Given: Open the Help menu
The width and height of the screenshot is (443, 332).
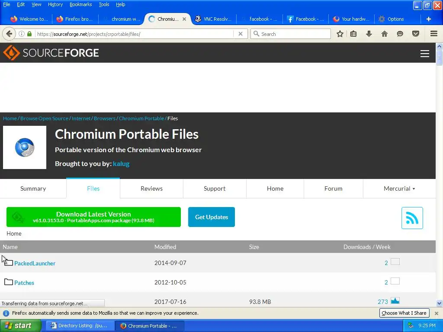Looking at the screenshot, I should (x=120, y=4).
